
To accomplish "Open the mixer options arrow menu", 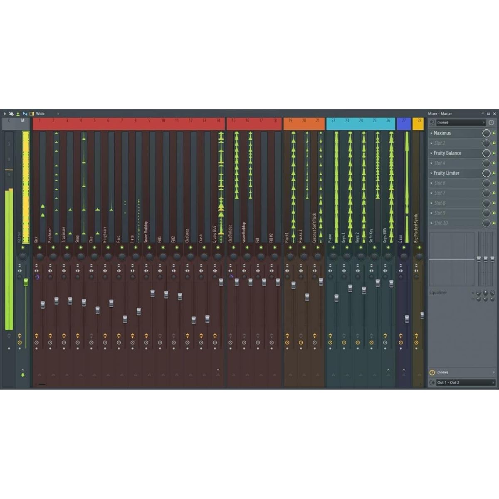I will click(5, 114).
